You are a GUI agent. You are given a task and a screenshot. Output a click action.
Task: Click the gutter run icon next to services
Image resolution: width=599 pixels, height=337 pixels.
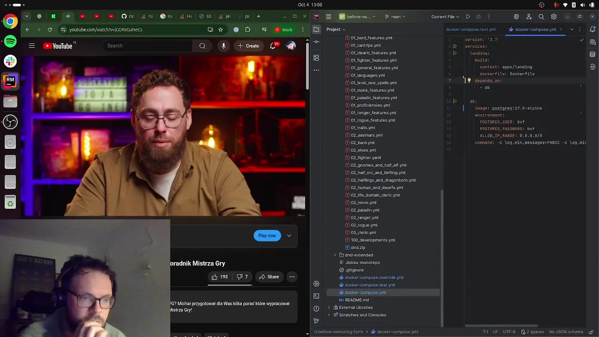454,46
